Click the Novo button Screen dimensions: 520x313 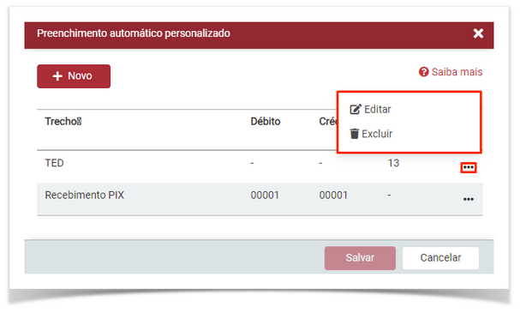(74, 76)
